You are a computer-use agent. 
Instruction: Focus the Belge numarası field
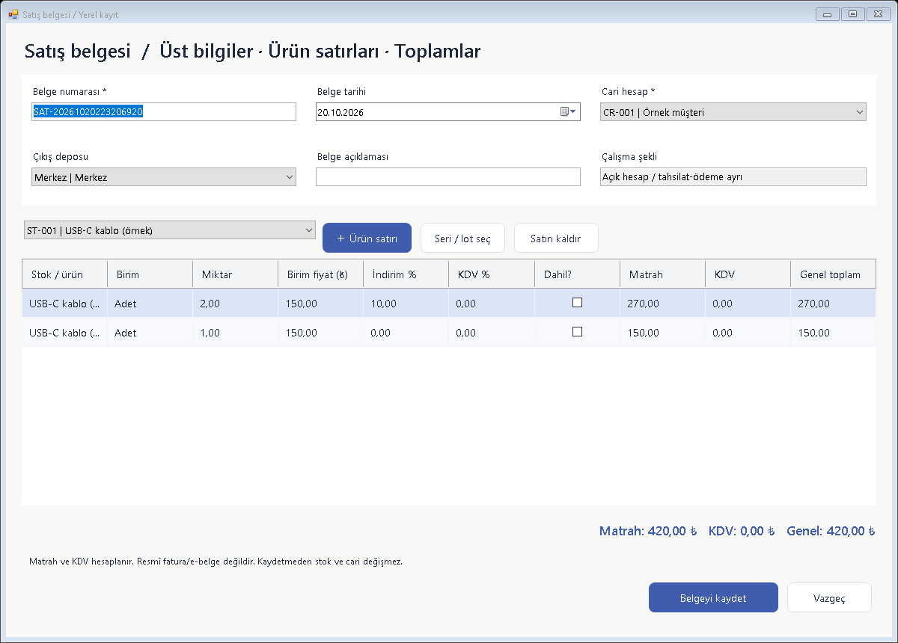(x=164, y=112)
